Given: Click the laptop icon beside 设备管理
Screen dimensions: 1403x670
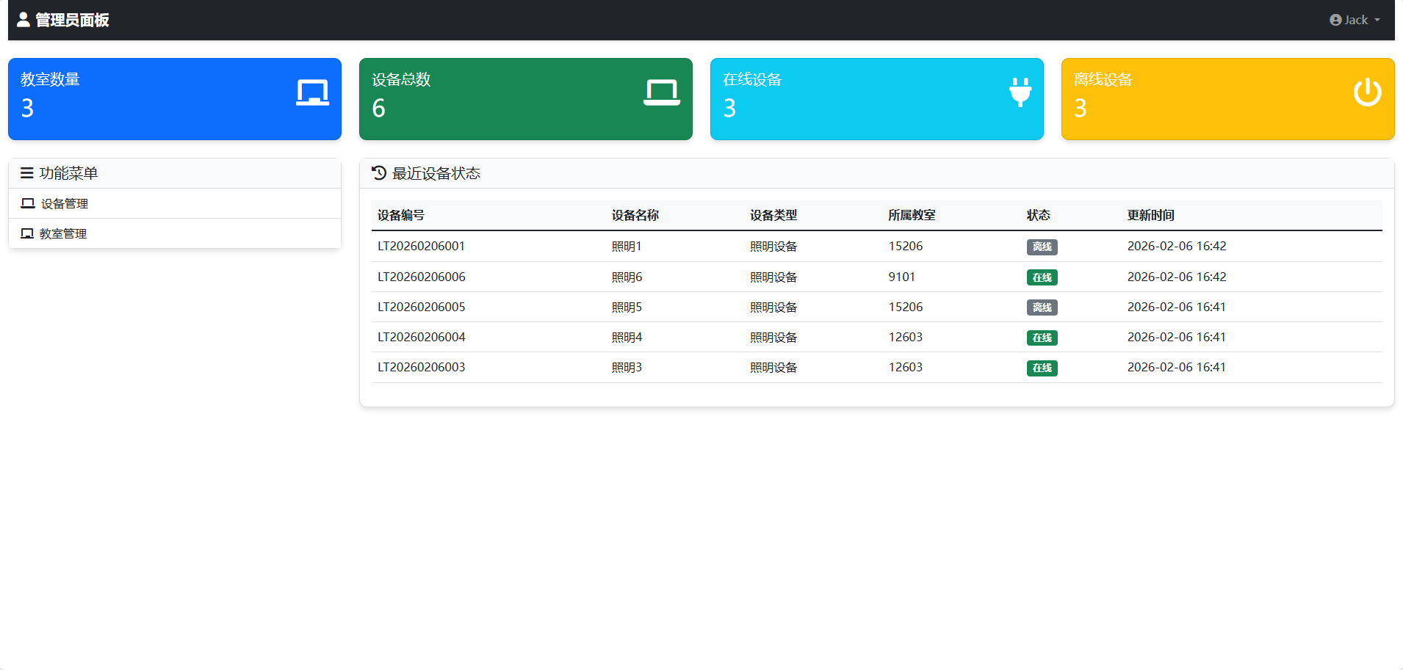Looking at the screenshot, I should click(x=28, y=203).
